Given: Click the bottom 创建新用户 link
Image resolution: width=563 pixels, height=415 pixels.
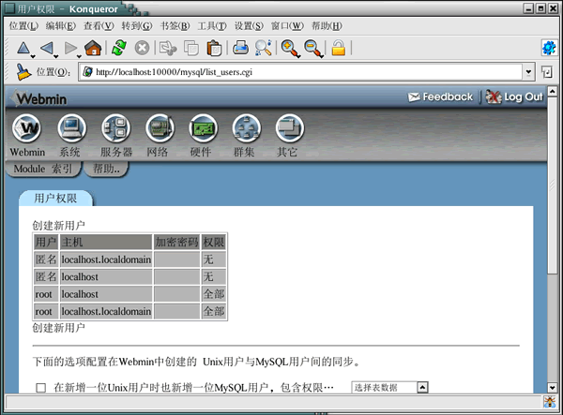Looking at the screenshot, I should tap(58, 328).
